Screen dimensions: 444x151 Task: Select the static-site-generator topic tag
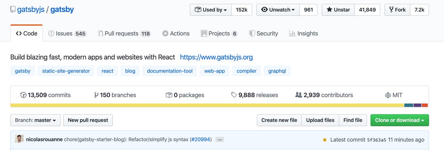tap(66, 71)
